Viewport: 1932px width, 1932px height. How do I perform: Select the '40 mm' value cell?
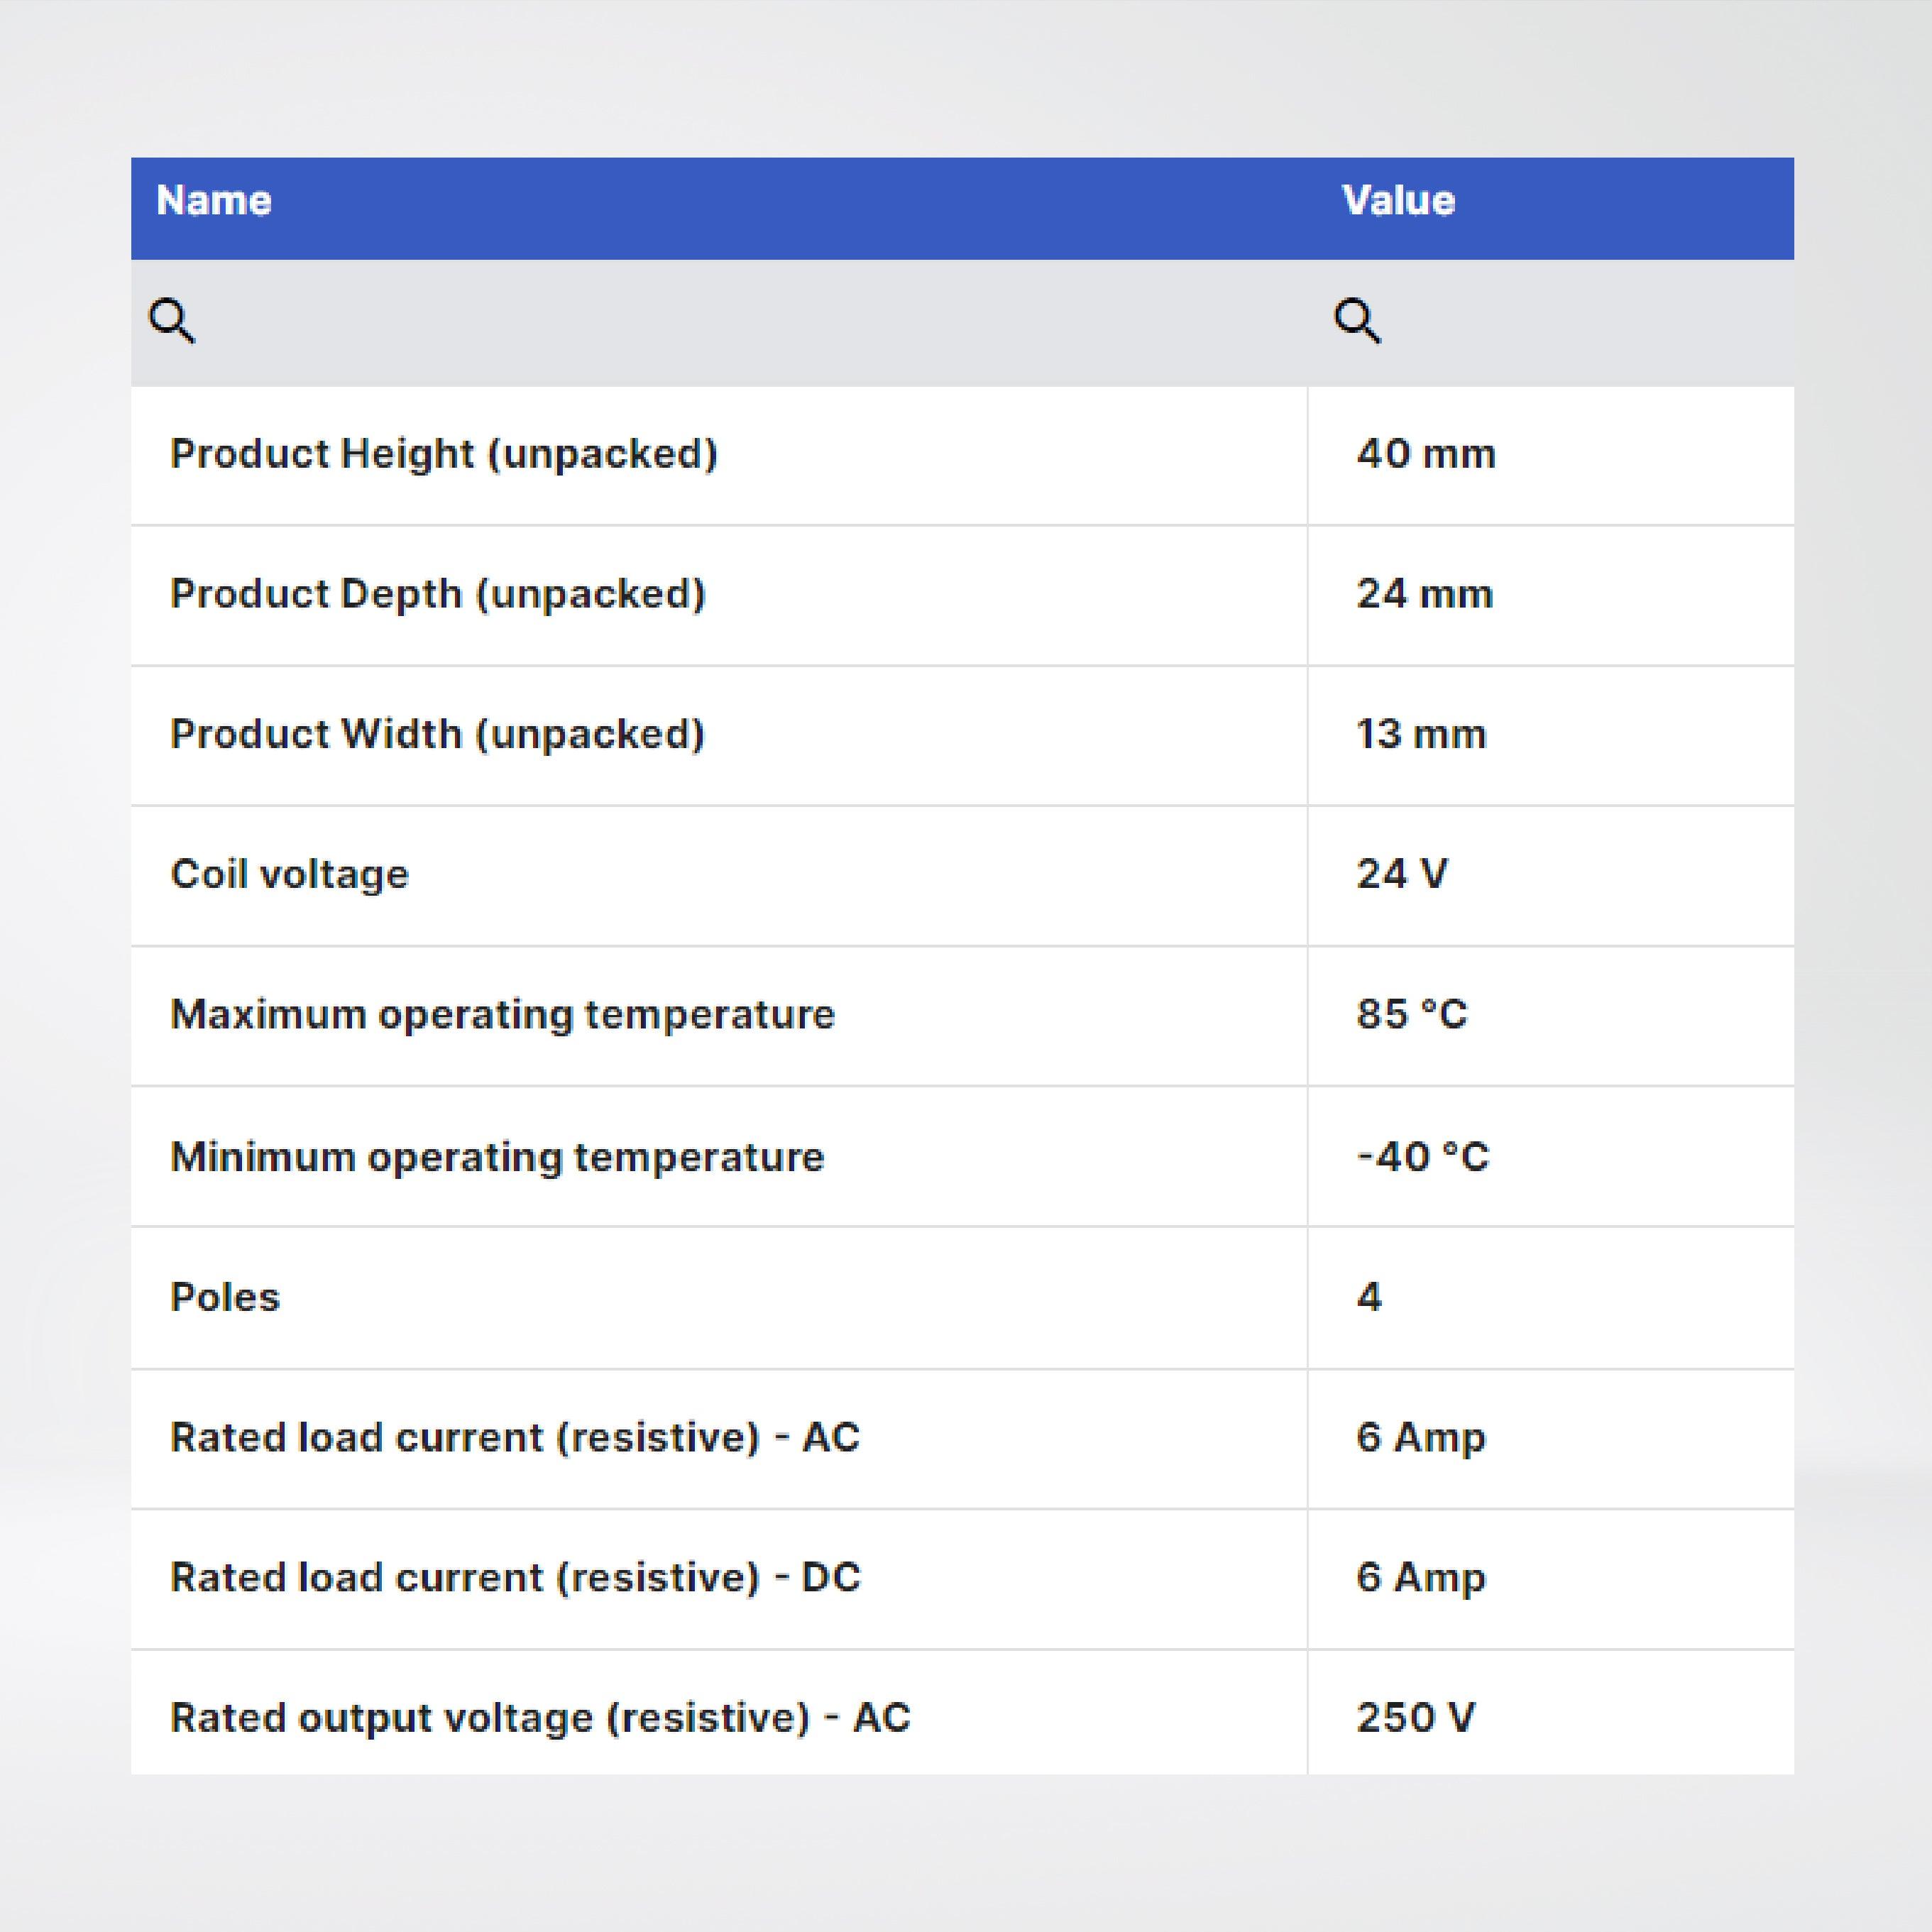(x=1551, y=456)
